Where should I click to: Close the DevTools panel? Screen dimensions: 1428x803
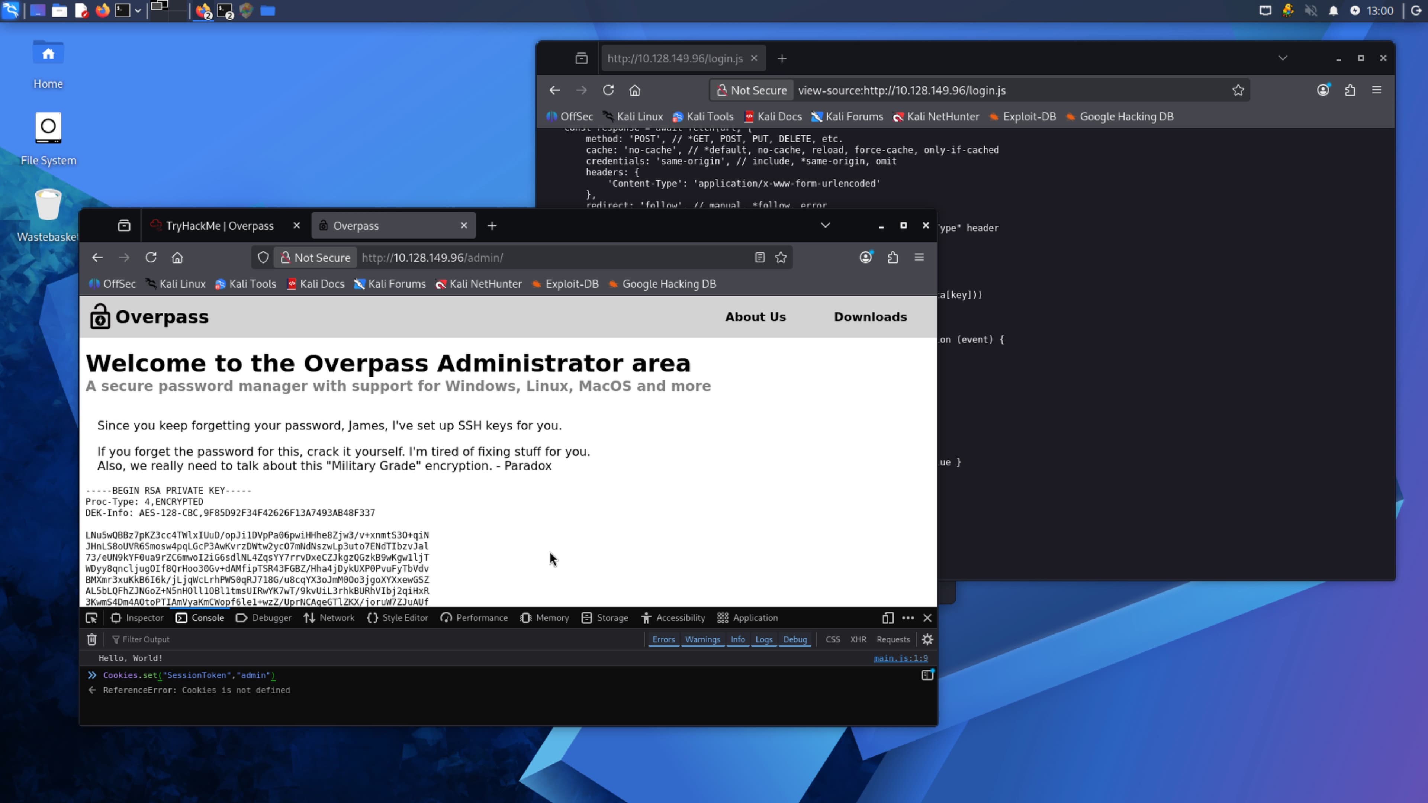[927, 618]
